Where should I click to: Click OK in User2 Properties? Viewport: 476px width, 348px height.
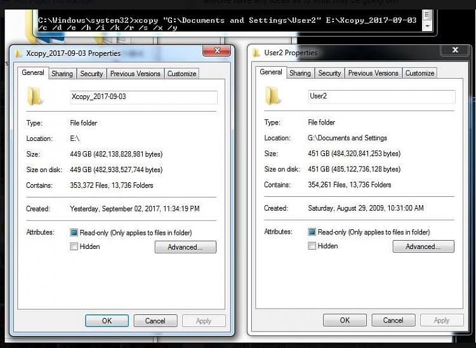345,320
